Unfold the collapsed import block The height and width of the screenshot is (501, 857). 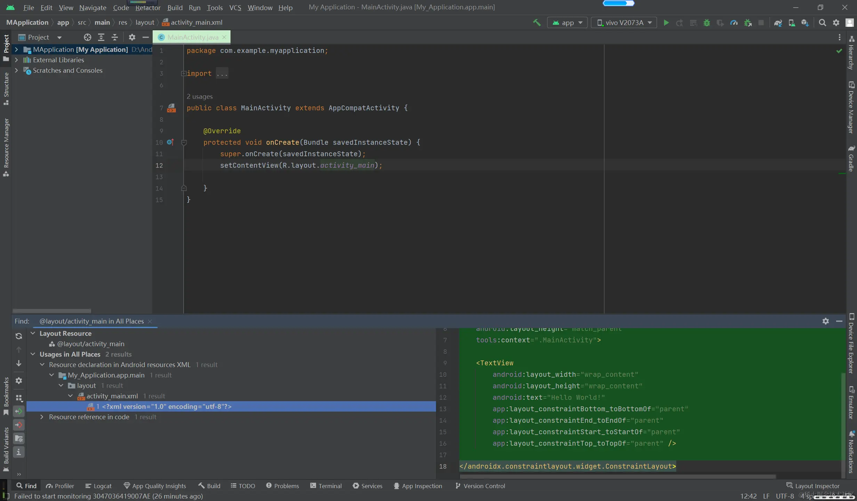(x=183, y=73)
